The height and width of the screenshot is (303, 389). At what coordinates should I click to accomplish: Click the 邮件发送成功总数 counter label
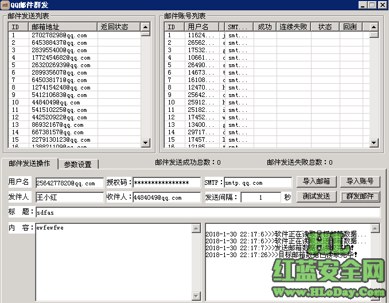click(x=188, y=162)
